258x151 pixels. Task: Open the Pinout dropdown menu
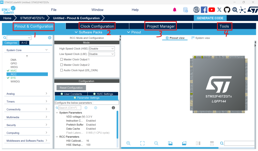134,32
